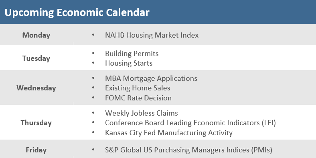Click FOMC Rate Decision entry
Image resolution: width=316 pixels, height=158 pixels.
[x=138, y=98]
